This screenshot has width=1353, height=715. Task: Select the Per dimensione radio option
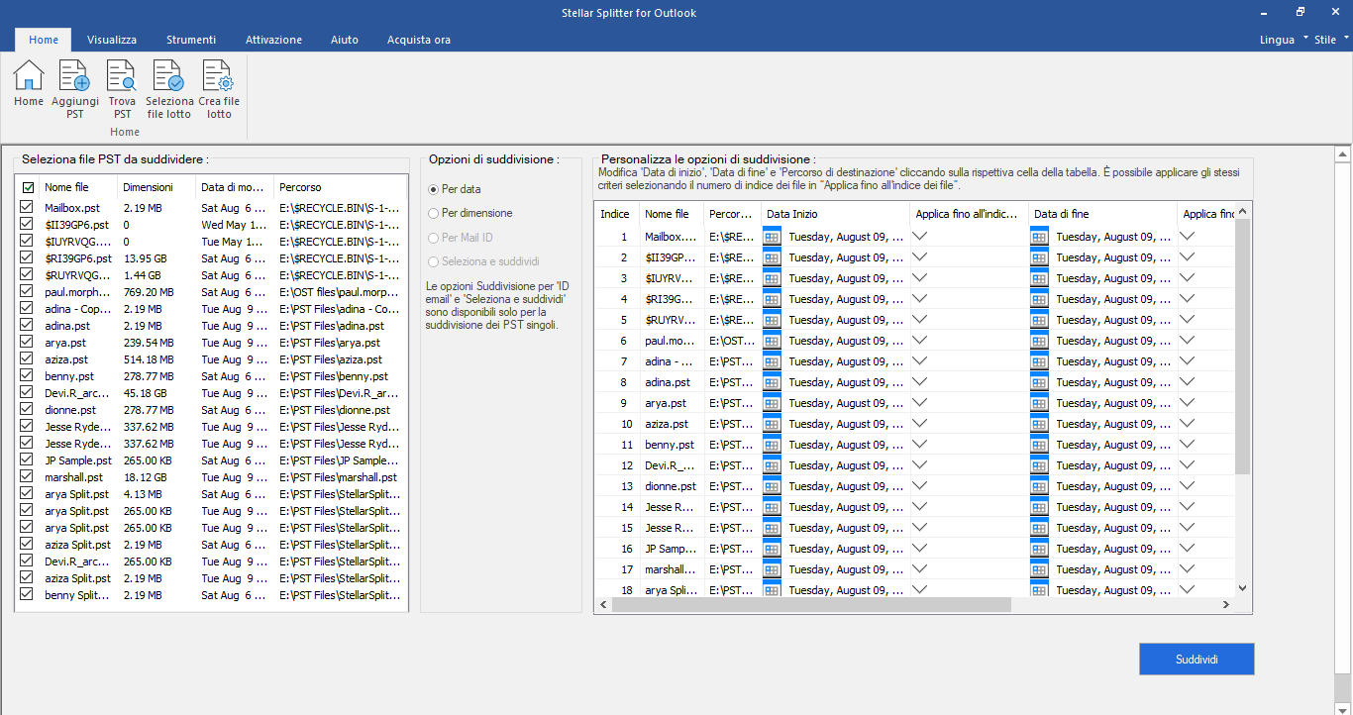pyautogui.click(x=433, y=213)
